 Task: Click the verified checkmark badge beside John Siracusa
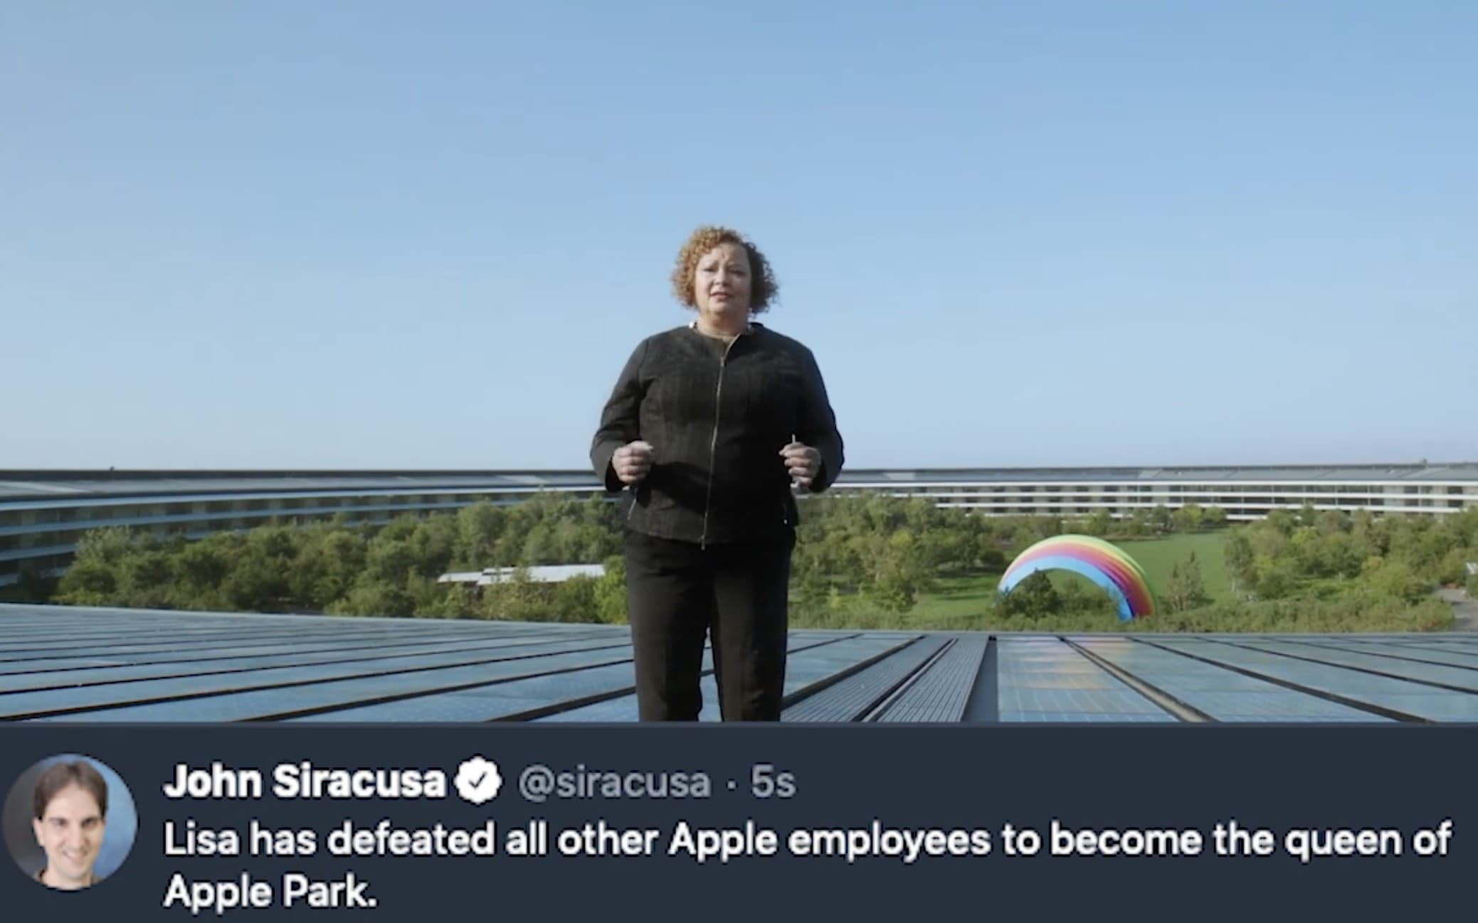(480, 781)
